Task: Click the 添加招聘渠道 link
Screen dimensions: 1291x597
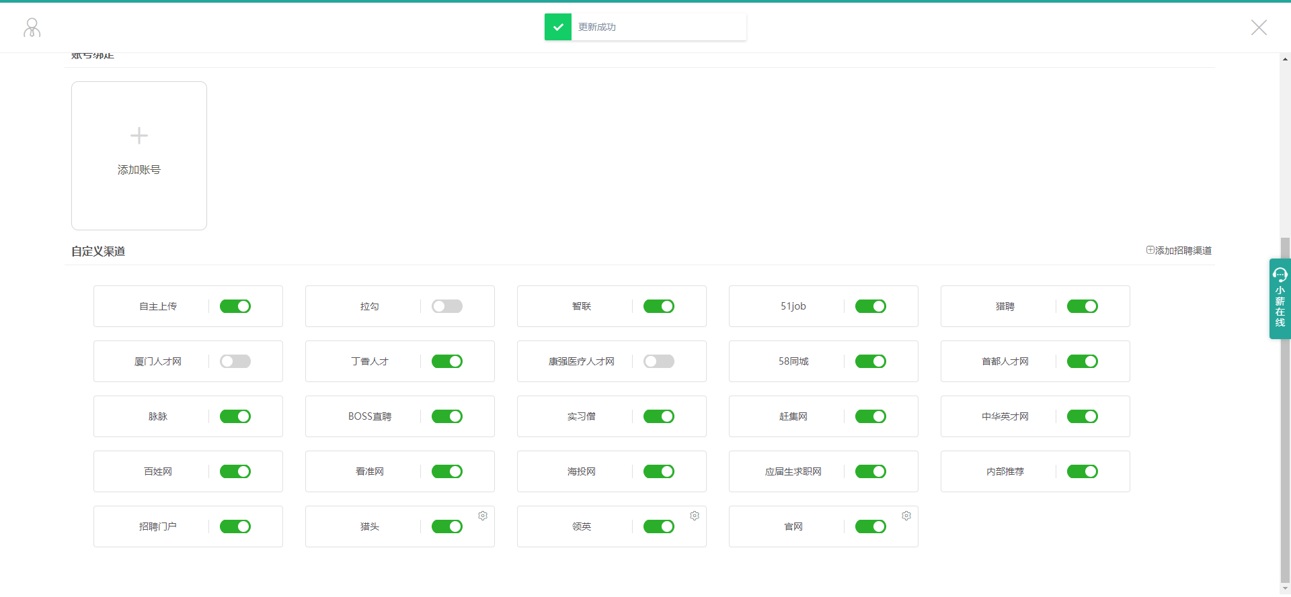Action: pos(1179,250)
